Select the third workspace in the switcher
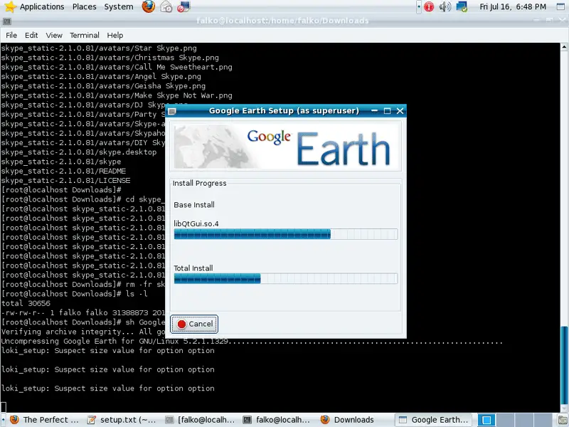Image resolution: width=569 pixels, height=427 pixels. point(524,420)
